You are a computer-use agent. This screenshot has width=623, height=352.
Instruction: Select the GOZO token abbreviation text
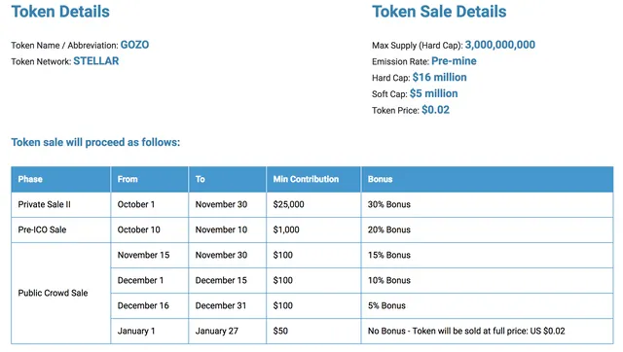click(134, 45)
